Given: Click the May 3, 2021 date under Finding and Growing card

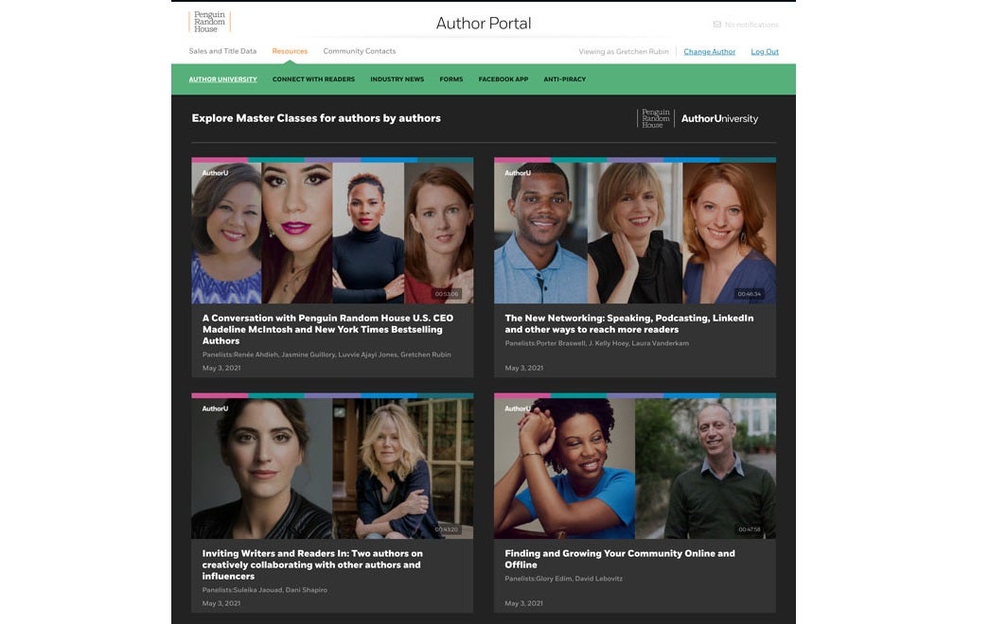Looking at the screenshot, I should pyautogui.click(x=524, y=603).
